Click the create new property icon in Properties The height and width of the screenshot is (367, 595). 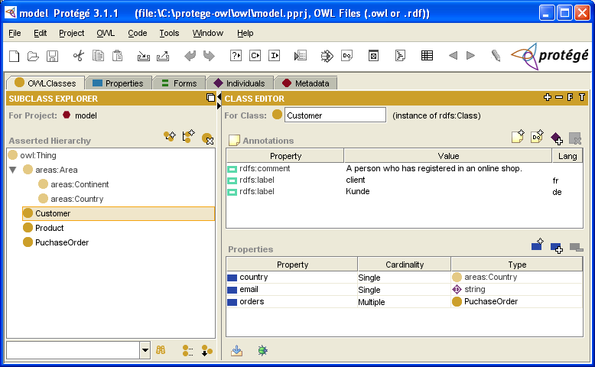point(538,245)
